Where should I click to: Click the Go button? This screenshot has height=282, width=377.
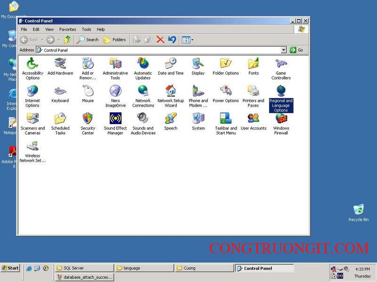point(296,50)
